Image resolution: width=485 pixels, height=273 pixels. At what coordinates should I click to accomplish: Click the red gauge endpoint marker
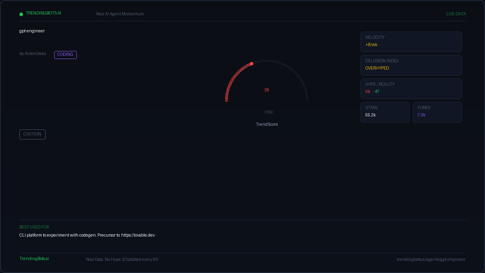pyautogui.click(x=251, y=64)
